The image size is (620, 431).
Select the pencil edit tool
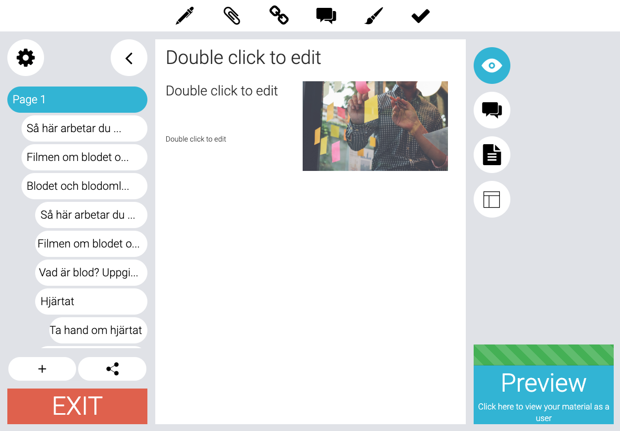coord(185,16)
